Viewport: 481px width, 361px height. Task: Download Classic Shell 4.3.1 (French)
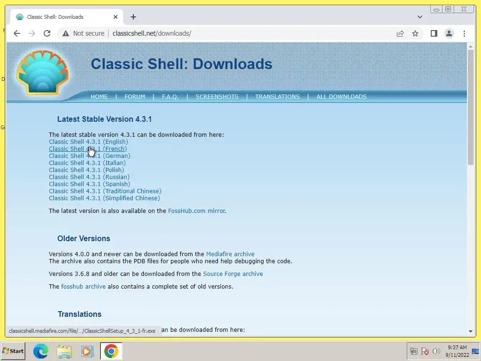(88, 149)
